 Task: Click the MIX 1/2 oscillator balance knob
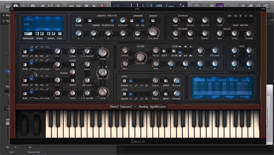[x=103, y=72]
